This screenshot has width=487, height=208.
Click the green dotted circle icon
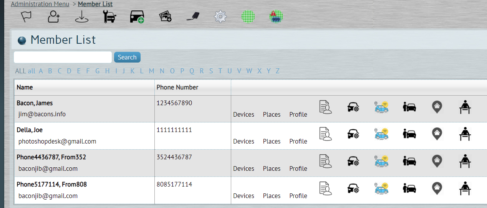(x=248, y=17)
